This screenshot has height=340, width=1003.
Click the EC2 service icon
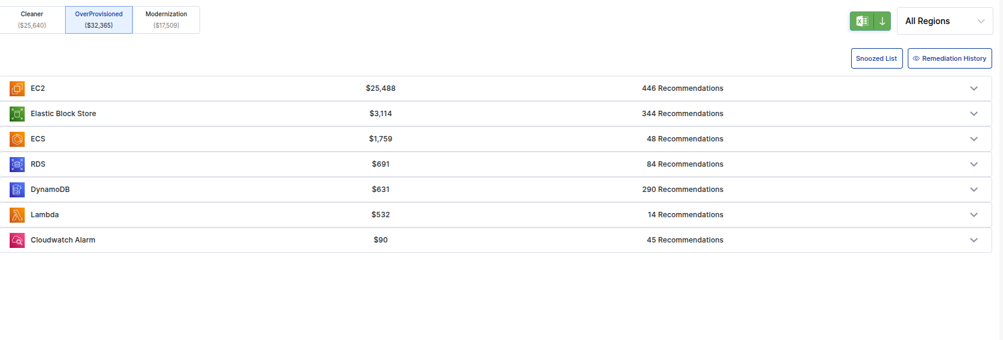17,88
